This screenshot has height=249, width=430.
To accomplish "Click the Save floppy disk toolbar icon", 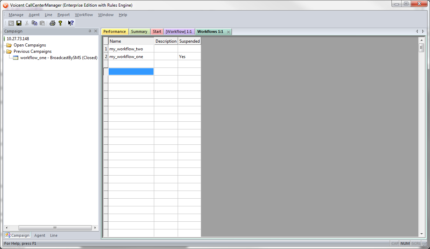I will pyautogui.click(x=19, y=23).
